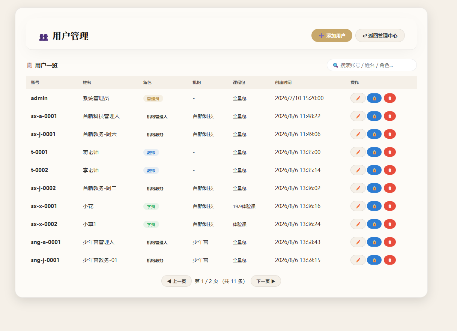The image size is (457, 331).
Task: Click the 机构 column header
Action: [x=197, y=82]
